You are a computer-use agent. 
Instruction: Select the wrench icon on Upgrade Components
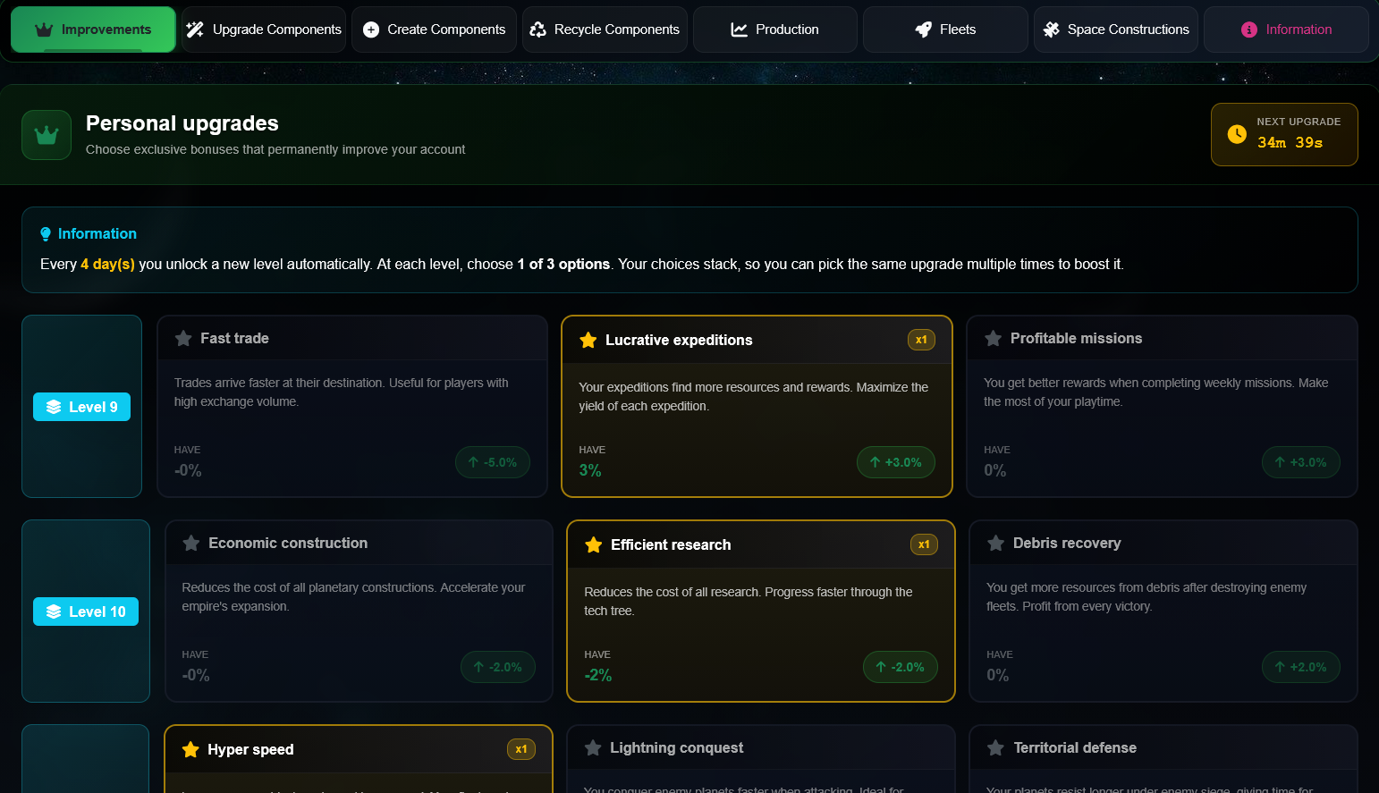pyautogui.click(x=193, y=29)
